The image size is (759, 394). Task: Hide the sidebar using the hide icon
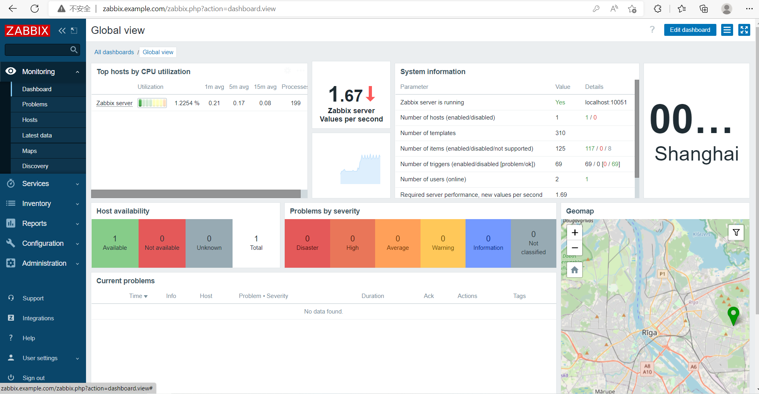(74, 31)
